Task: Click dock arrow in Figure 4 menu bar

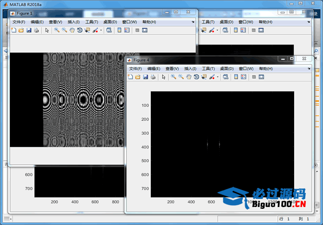Action: click(309, 69)
